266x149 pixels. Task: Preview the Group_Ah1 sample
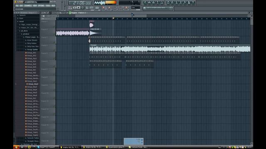click(32, 53)
